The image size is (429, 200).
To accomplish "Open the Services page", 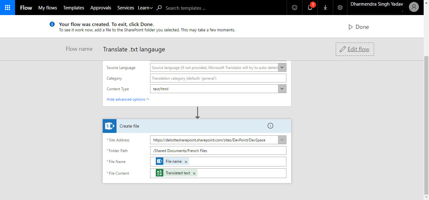I will (126, 8).
